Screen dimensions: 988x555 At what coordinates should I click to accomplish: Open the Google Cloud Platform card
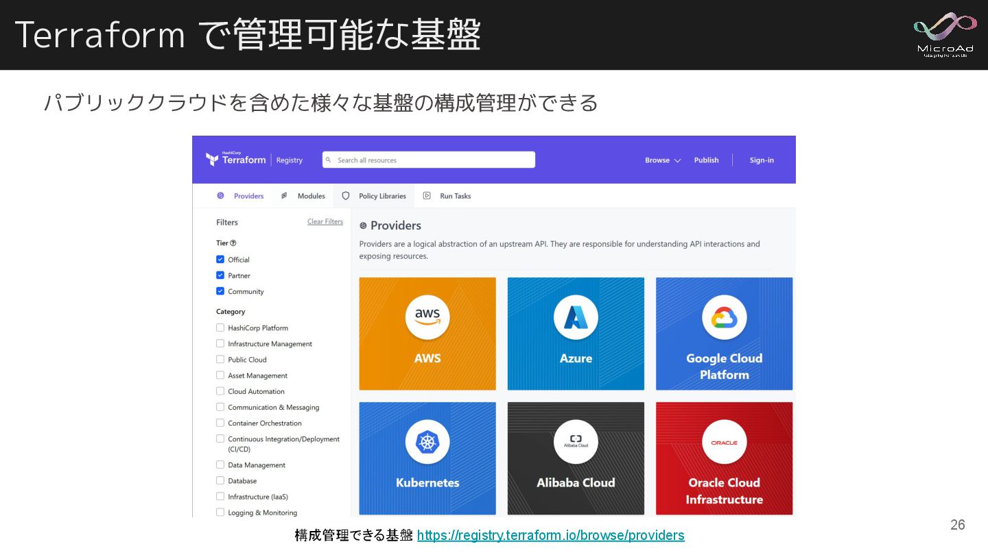click(x=724, y=334)
